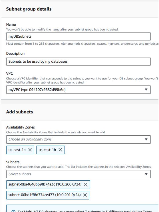Screen dimensions: 159x212
Task: Click the Name field label
Action: (11, 25)
